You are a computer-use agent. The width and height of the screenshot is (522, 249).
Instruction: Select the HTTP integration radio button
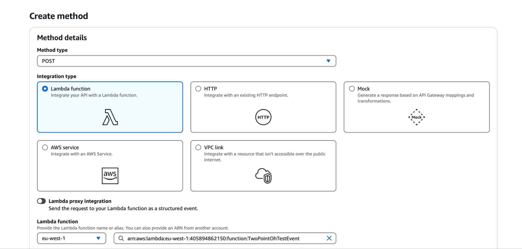pos(198,89)
